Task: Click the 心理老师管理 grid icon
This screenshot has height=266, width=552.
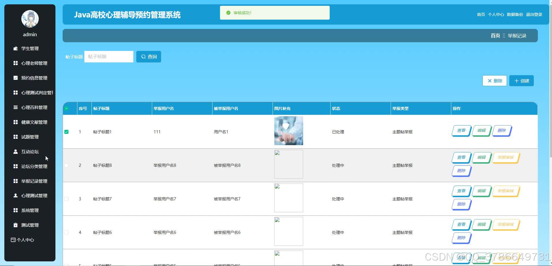Action: click(16, 63)
